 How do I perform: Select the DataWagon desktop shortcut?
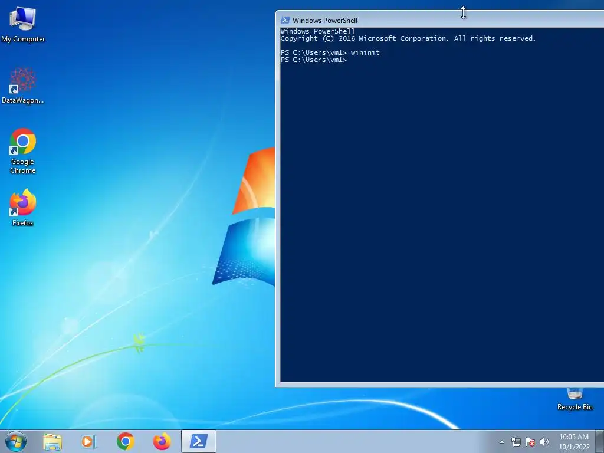point(23,86)
